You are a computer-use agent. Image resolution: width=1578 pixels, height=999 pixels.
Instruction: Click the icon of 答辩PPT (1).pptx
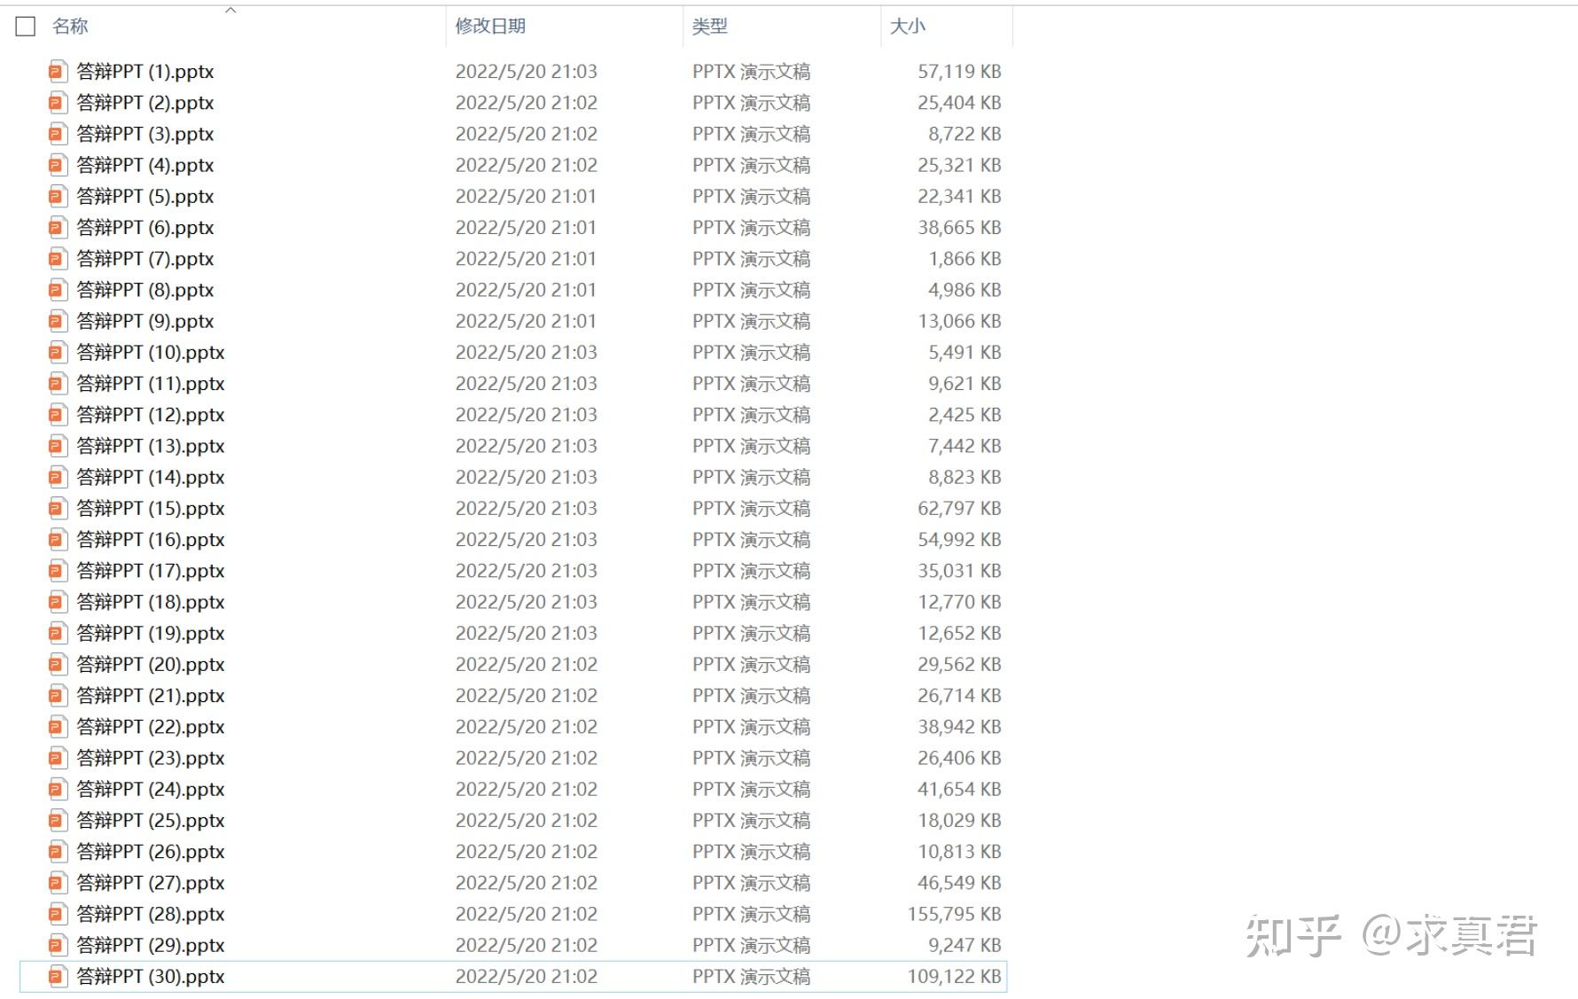58,71
